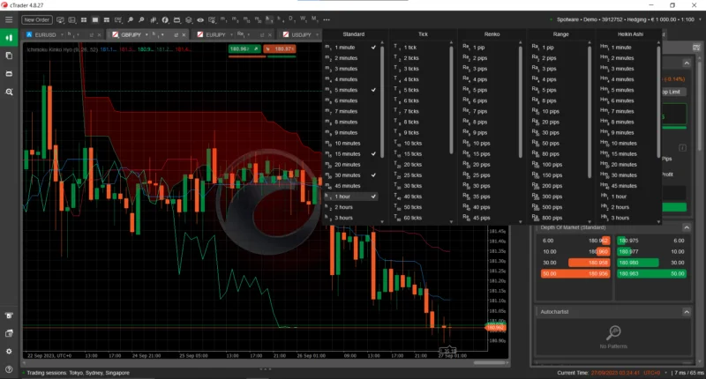
Task: Toggle the 15 minutes Standard timeframe checkmark
Action: tap(374, 153)
